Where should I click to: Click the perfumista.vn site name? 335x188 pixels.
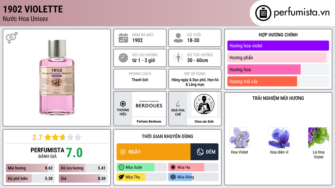(x=302, y=13)
